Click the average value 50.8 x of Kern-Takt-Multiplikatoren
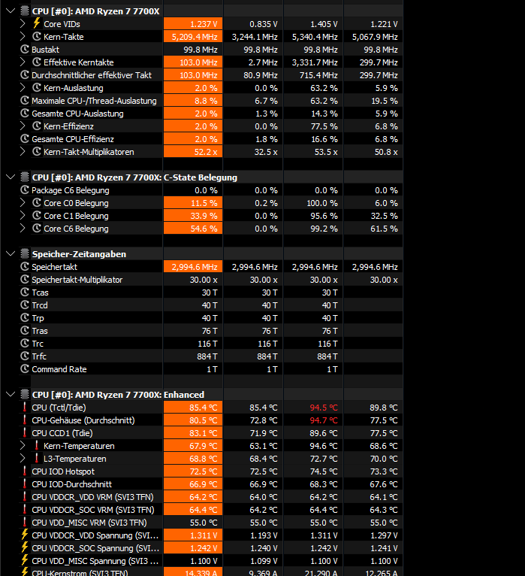Image resolution: width=525 pixels, height=576 pixels. tap(386, 152)
